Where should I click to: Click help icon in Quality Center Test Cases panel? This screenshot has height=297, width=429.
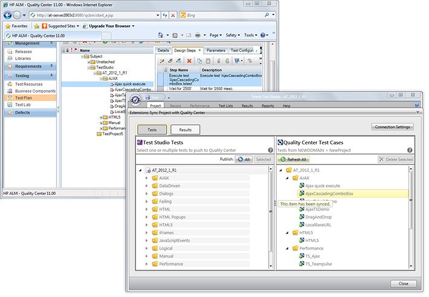pyautogui.click(x=410, y=150)
